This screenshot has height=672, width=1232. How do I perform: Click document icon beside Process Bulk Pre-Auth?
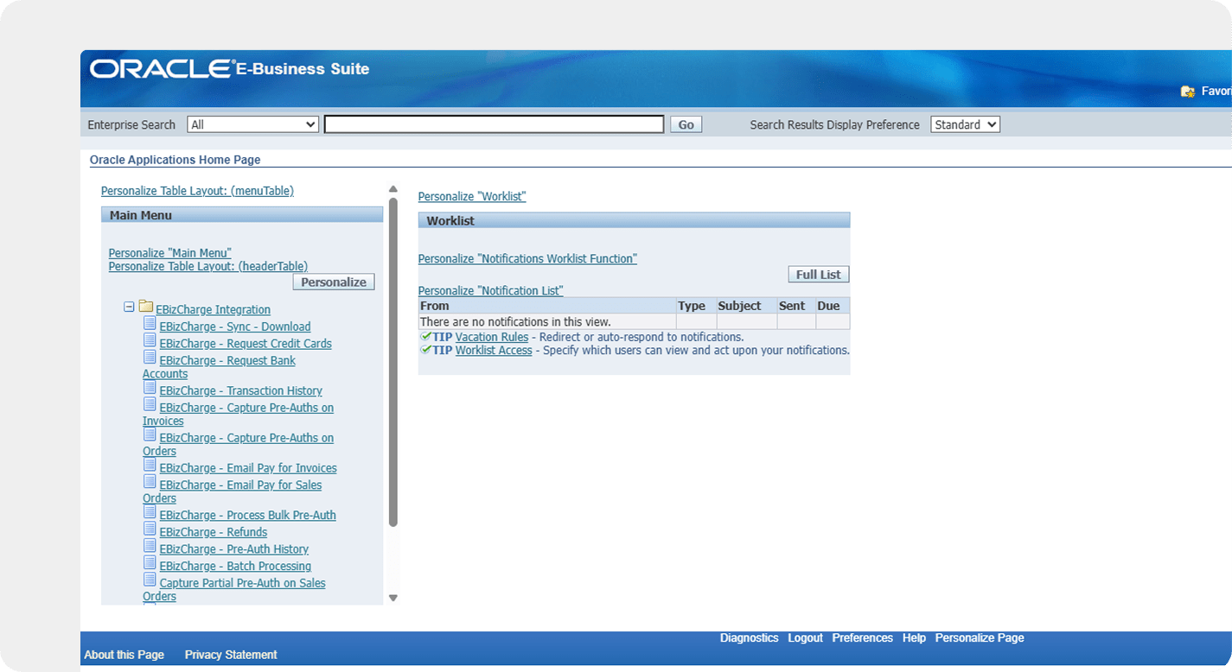(150, 511)
